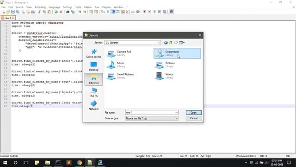The height and width of the screenshot is (167, 296).
Task: Toggle Show All Characters toolbar icon
Action: tap(108, 12)
